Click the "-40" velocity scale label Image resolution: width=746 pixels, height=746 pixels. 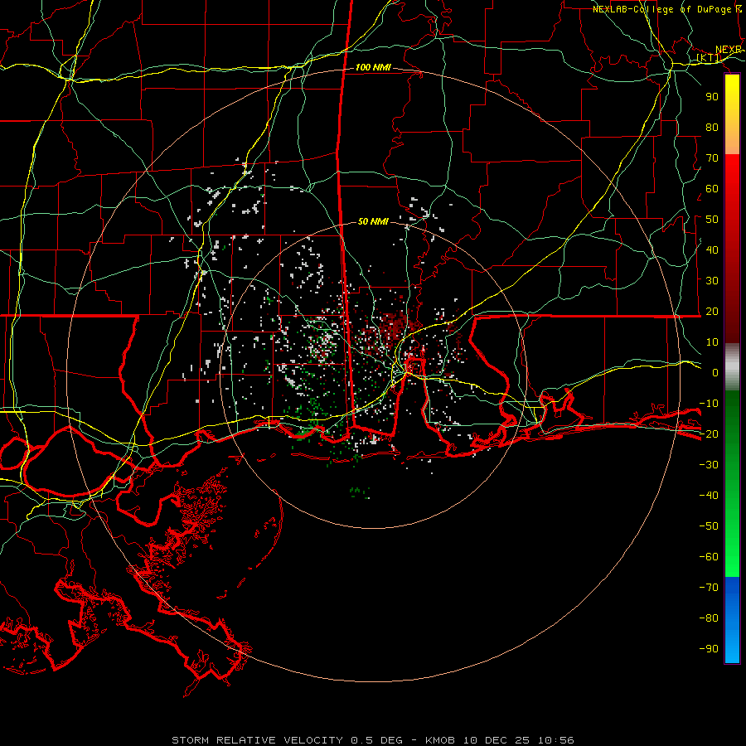click(709, 496)
